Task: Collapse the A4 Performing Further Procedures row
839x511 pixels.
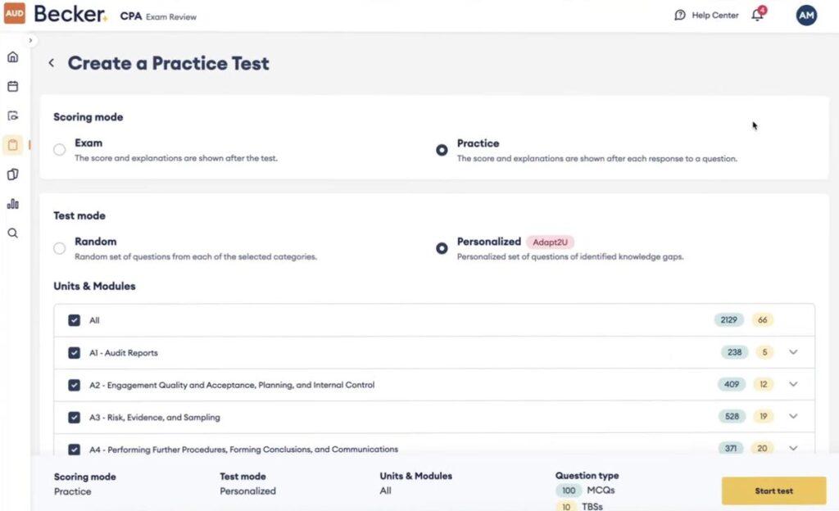Action: pos(793,448)
